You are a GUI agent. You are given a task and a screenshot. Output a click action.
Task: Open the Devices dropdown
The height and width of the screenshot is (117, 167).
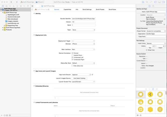83,44
